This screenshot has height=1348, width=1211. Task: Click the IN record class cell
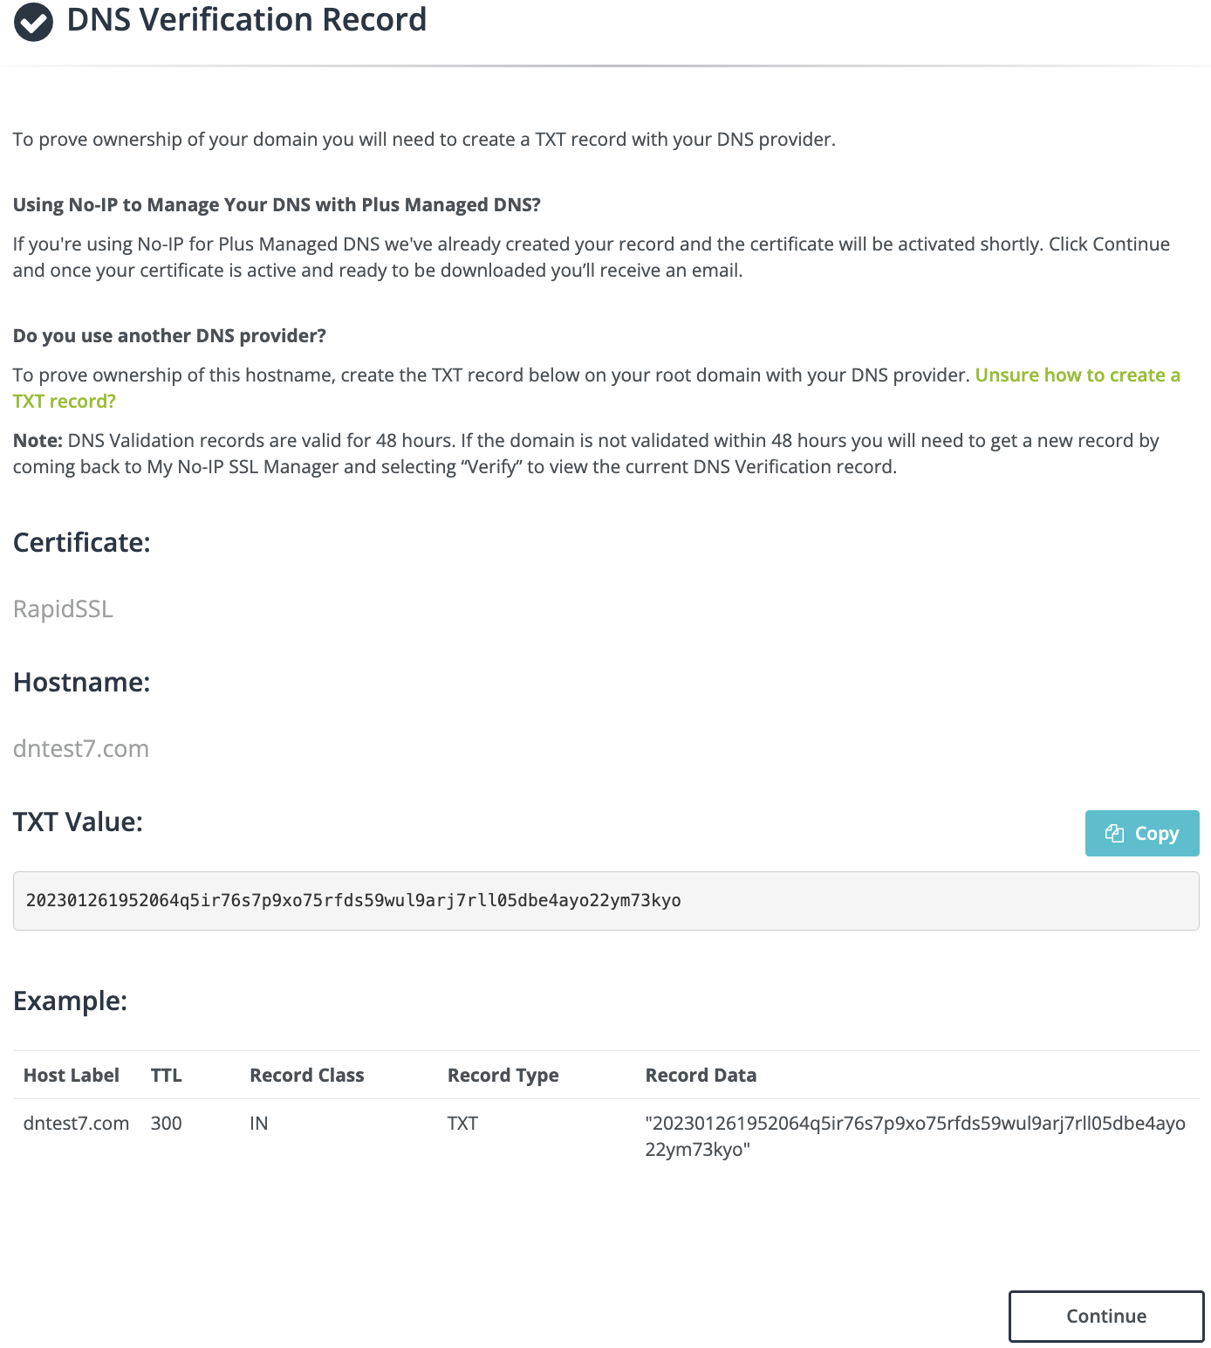pyautogui.click(x=259, y=1123)
